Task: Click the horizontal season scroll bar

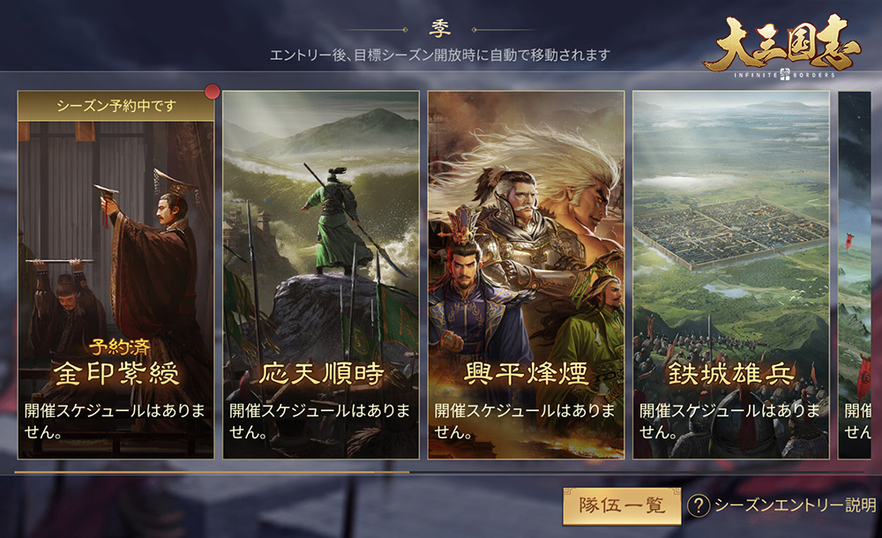Action: tap(441, 472)
